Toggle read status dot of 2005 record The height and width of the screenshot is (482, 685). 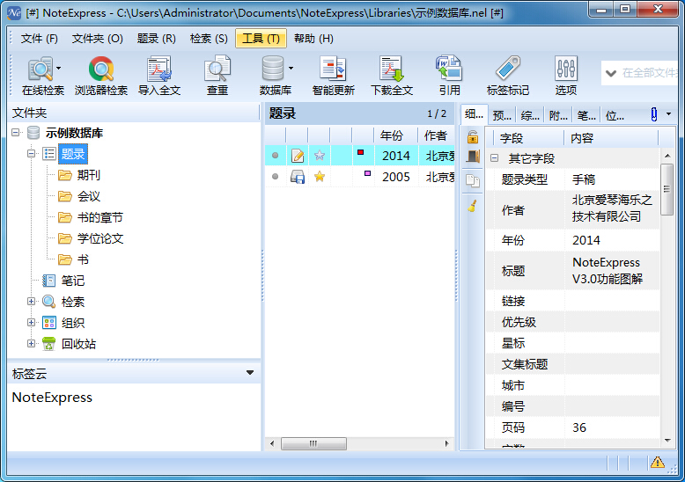click(x=275, y=177)
